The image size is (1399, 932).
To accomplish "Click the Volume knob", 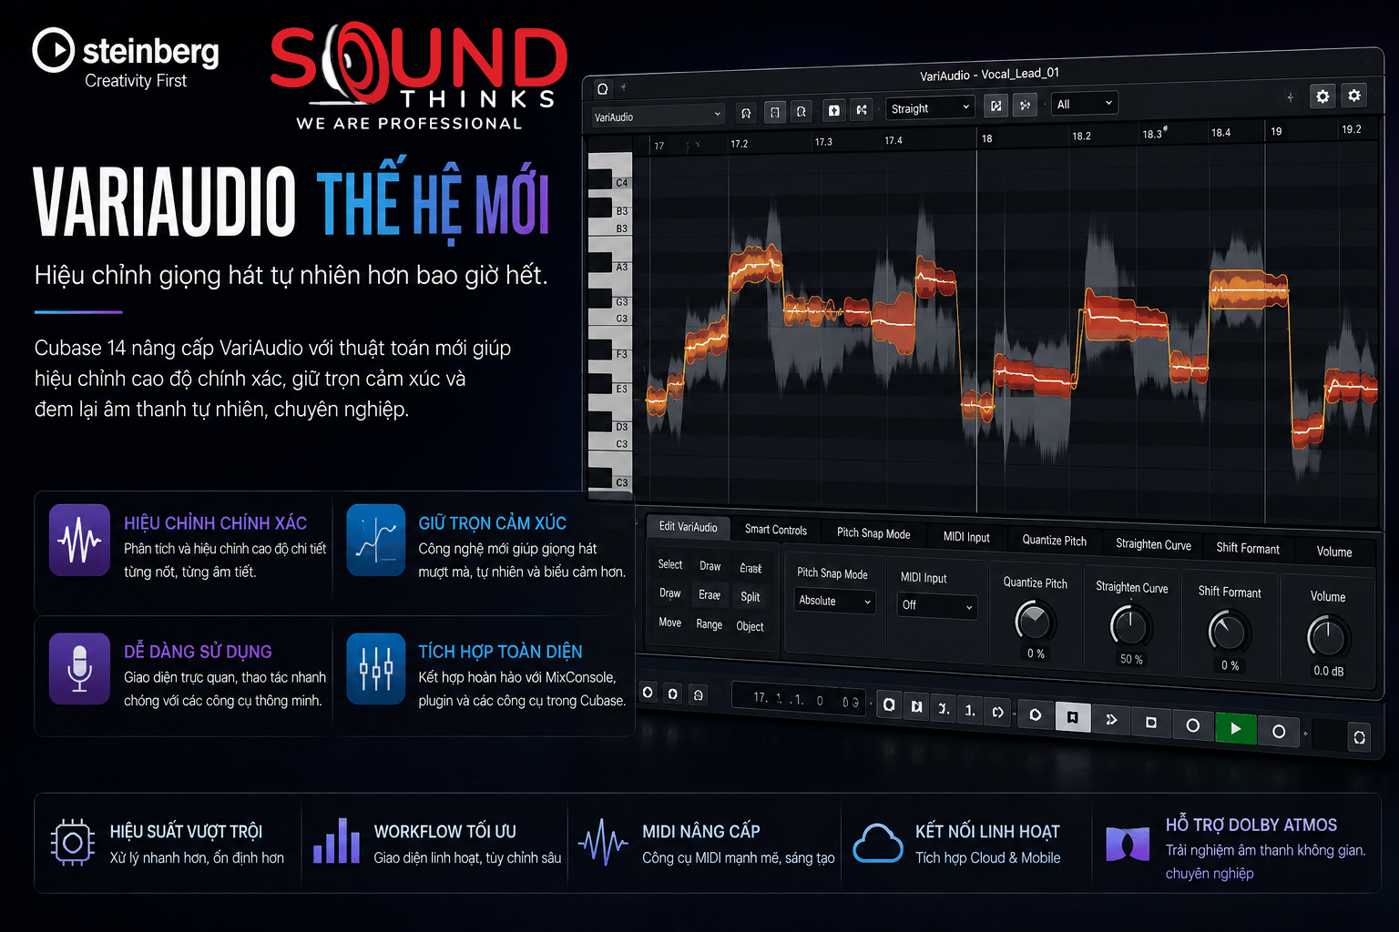I will tap(1328, 636).
